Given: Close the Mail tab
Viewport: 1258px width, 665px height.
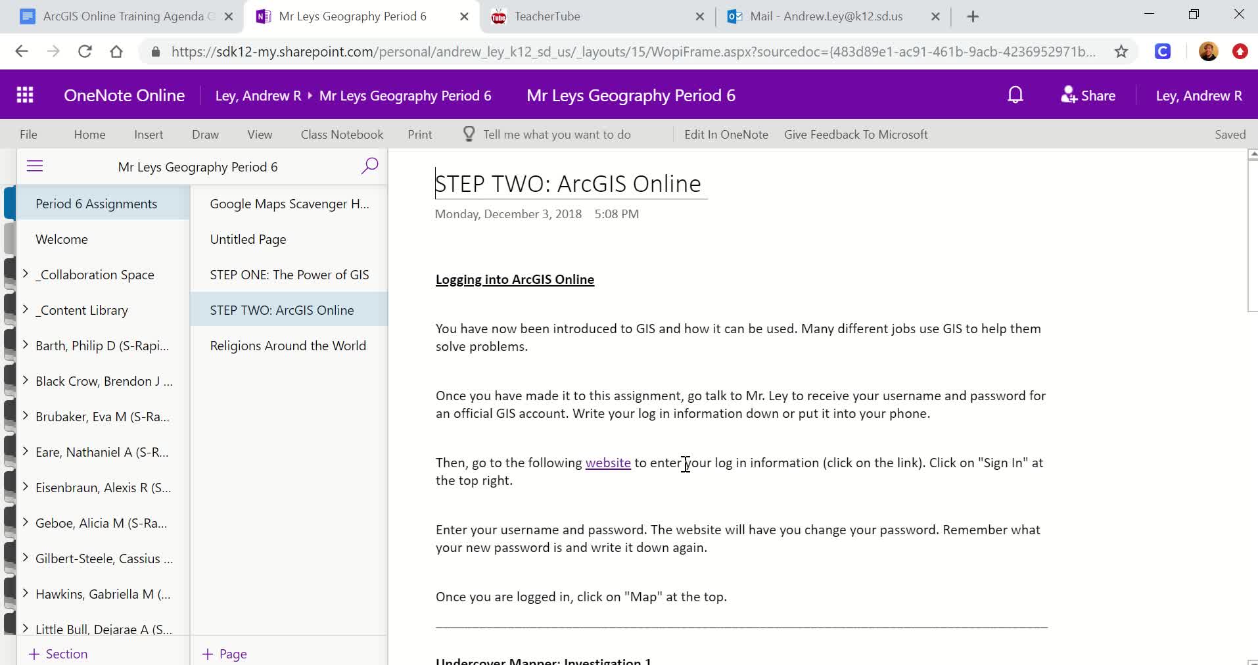Looking at the screenshot, I should (935, 16).
